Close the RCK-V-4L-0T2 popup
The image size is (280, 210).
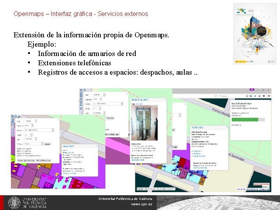tap(165, 99)
